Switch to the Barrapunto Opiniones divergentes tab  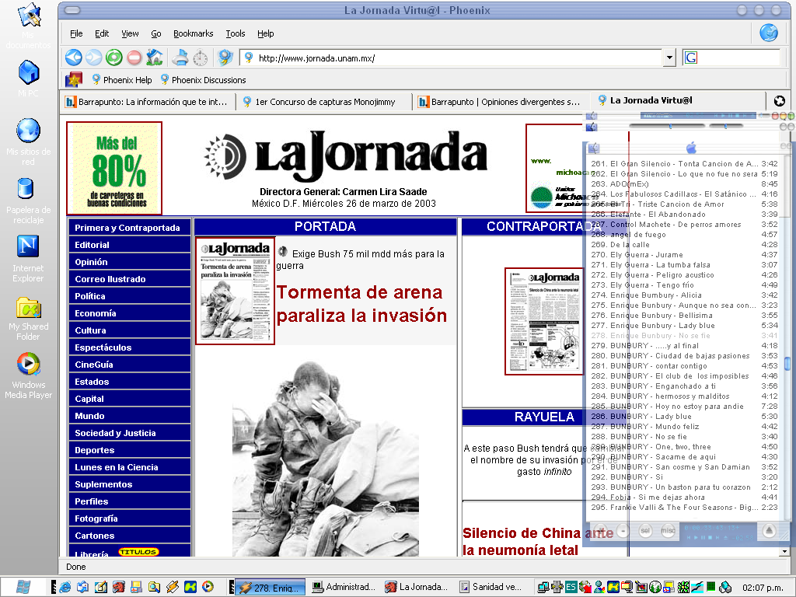501,102
